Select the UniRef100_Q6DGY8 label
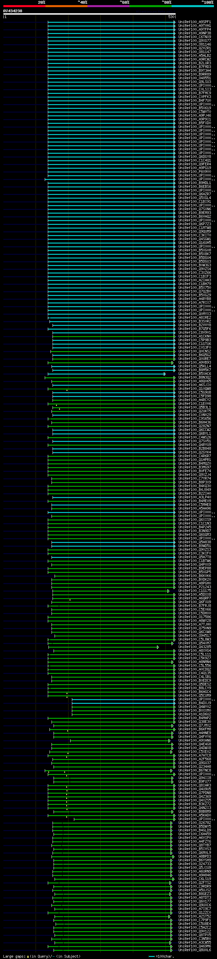The height and width of the screenshot is (959, 217). pyautogui.click(x=194, y=157)
